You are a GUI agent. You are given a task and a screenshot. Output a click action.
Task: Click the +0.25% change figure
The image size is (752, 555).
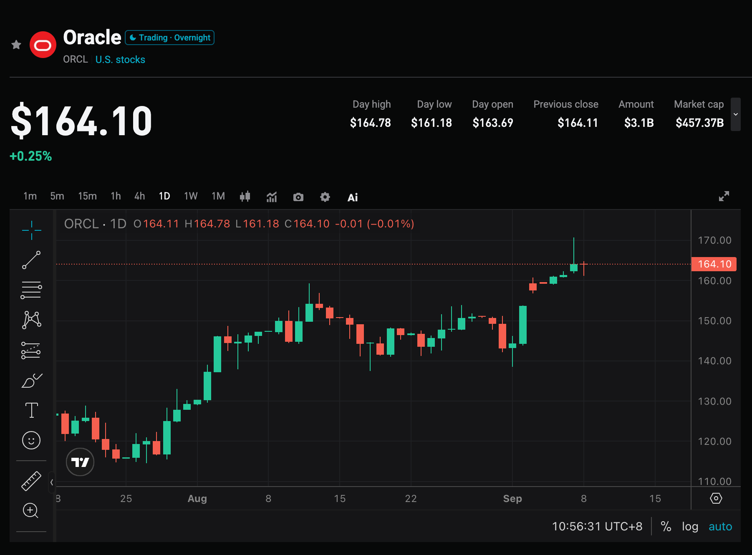31,156
